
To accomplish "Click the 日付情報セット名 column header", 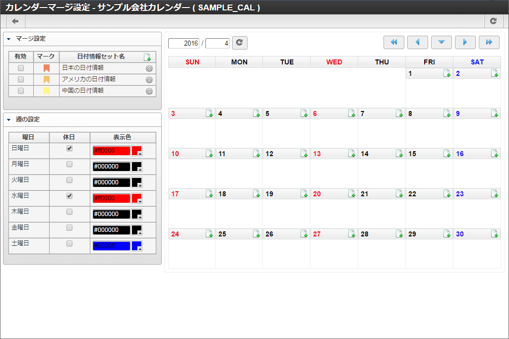I will click(x=101, y=56).
